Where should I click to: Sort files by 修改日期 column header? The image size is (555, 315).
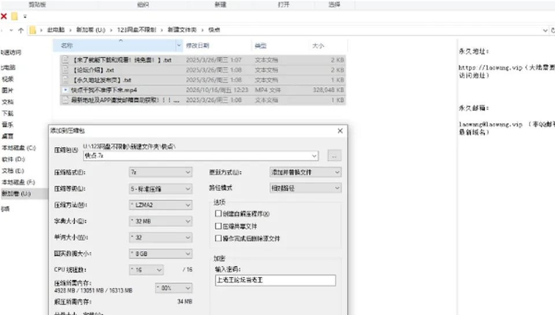(198, 46)
